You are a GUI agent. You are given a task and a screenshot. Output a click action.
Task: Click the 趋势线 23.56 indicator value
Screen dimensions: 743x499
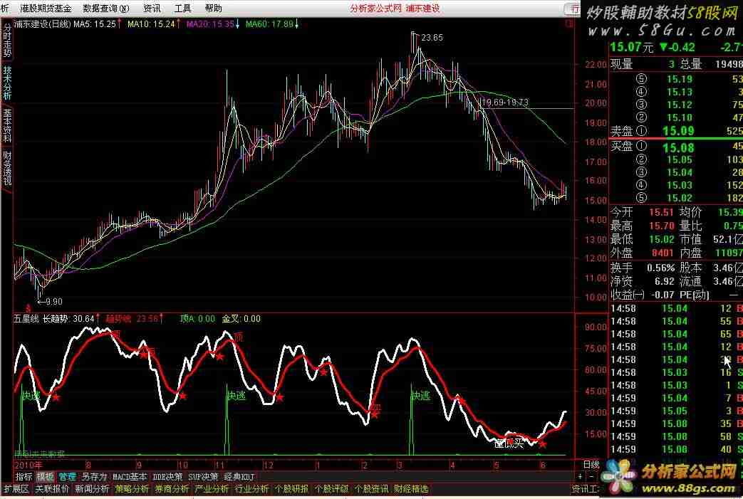pyautogui.click(x=132, y=319)
